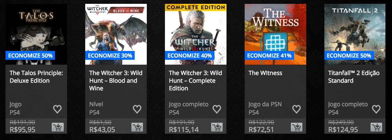Open The Talos Principle: Deluxe Edition title
Viewport: 392px width, 140px height.
point(36,77)
